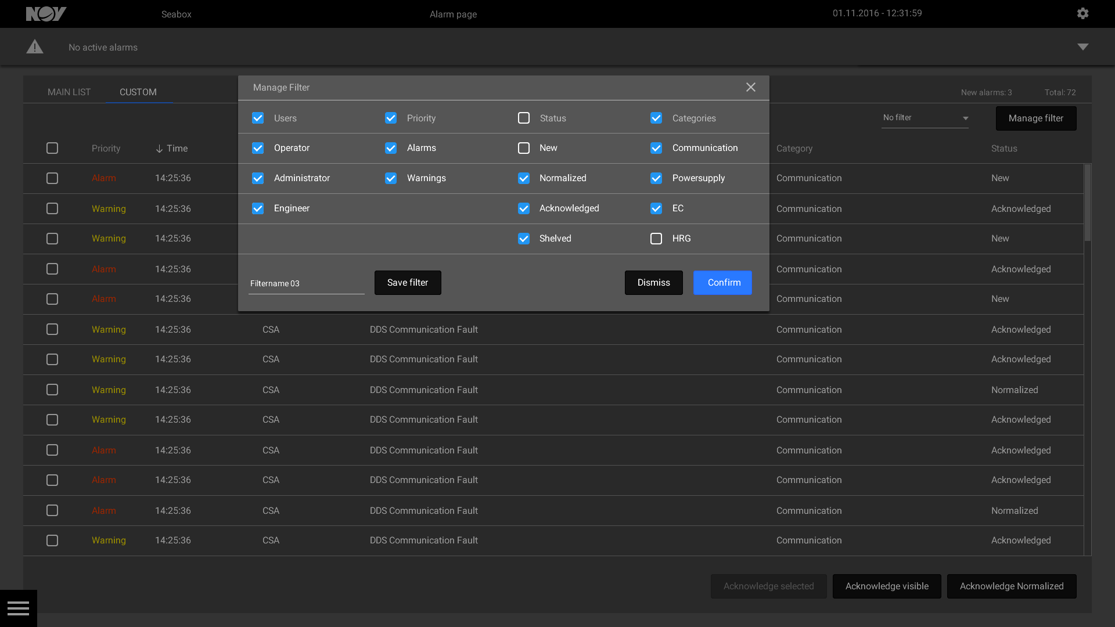Uncheck the Acknowledged checkbox
This screenshot has height=627, width=1115.
[524, 208]
